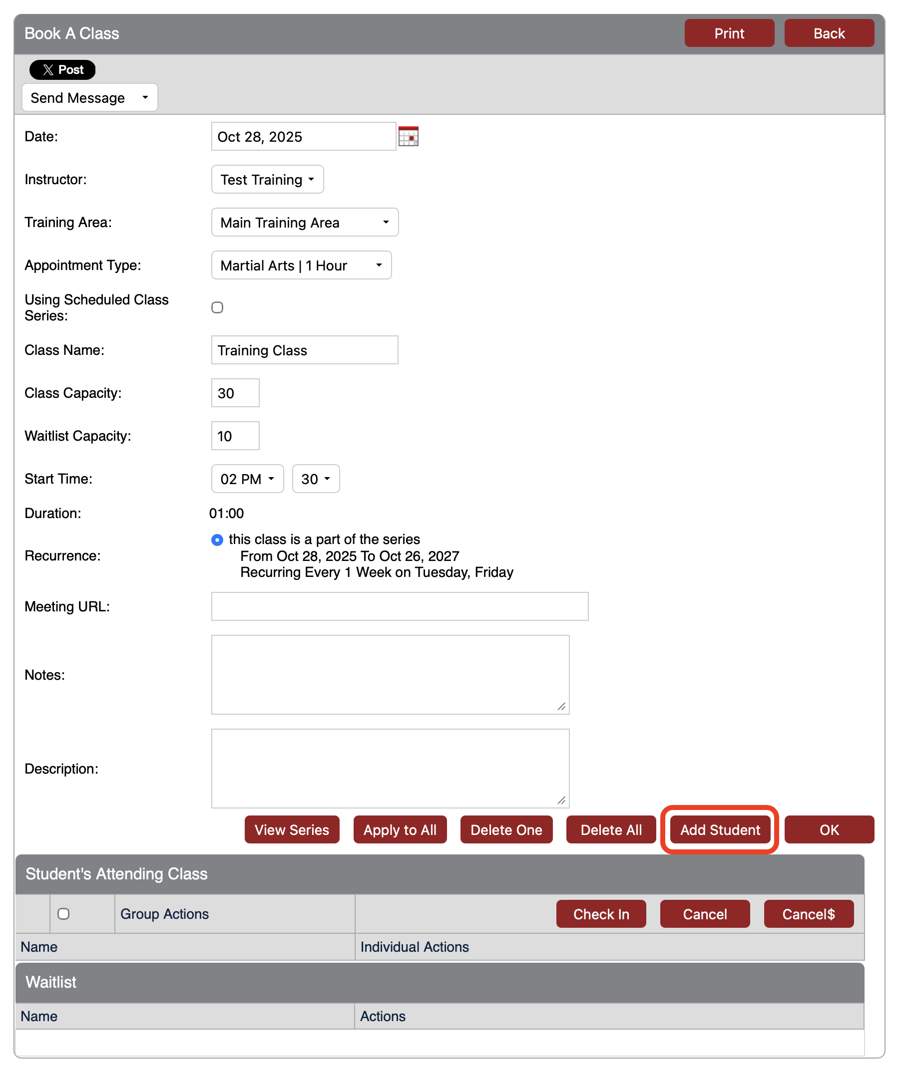Toggle the Group Actions select-all checkbox

pyautogui.click(x=63, y=913)
